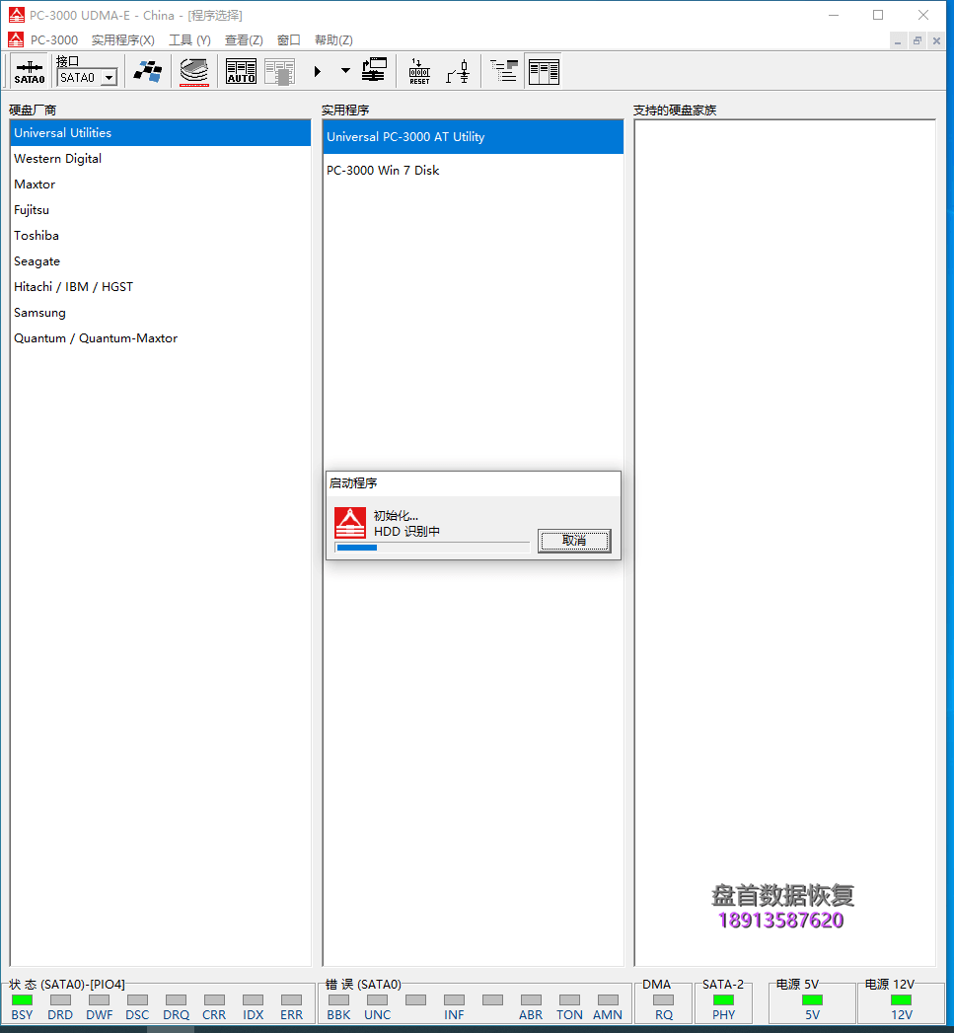This screenshot has height=1033, width=954.
Task: Select Western Digital vendor
Action: pos(160,159)
